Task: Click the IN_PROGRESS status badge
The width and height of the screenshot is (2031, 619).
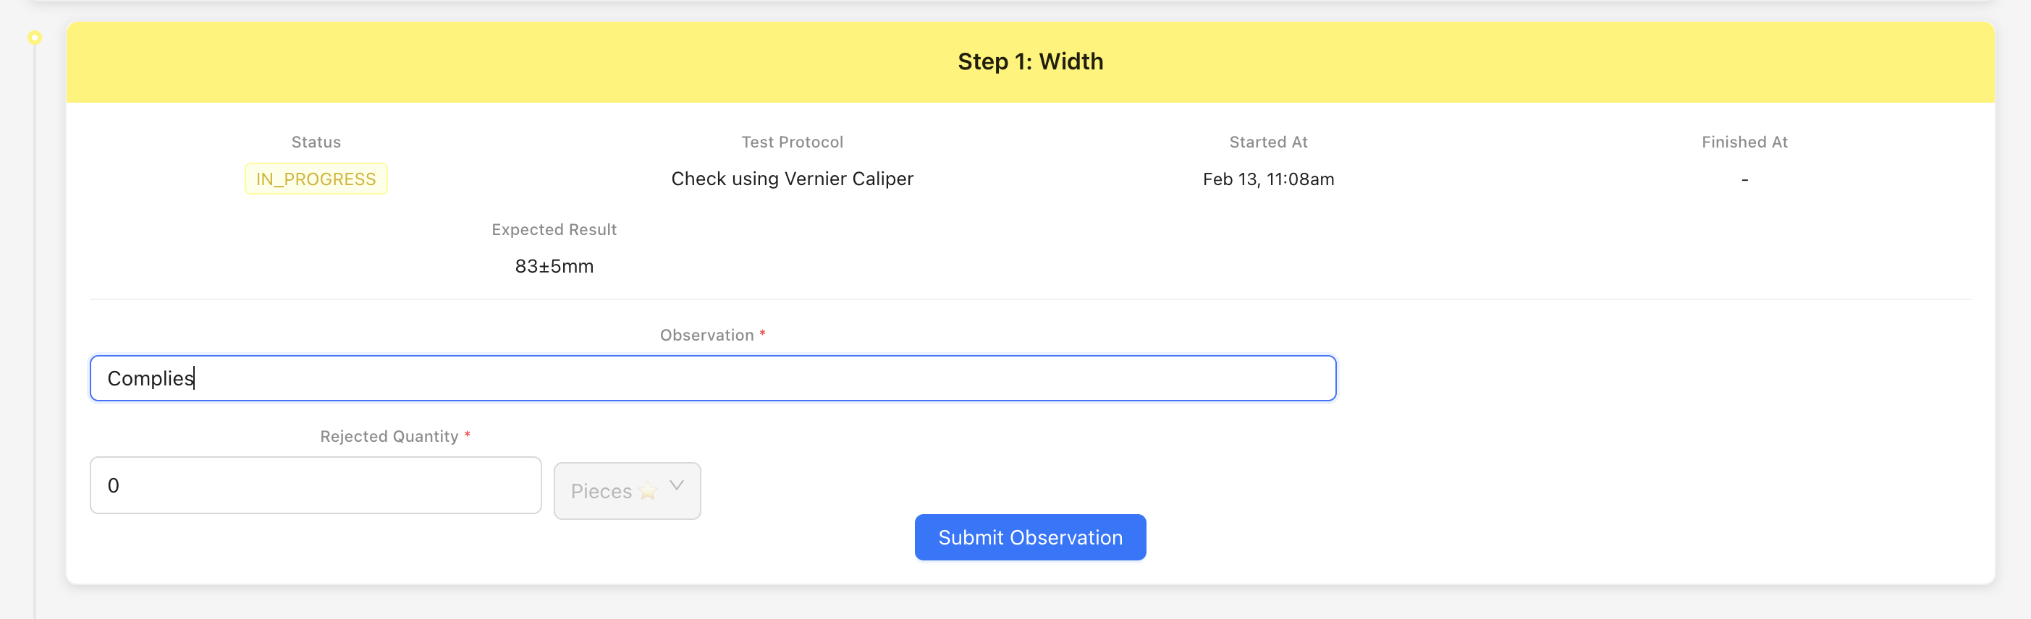Action: (x=316, y=179)
